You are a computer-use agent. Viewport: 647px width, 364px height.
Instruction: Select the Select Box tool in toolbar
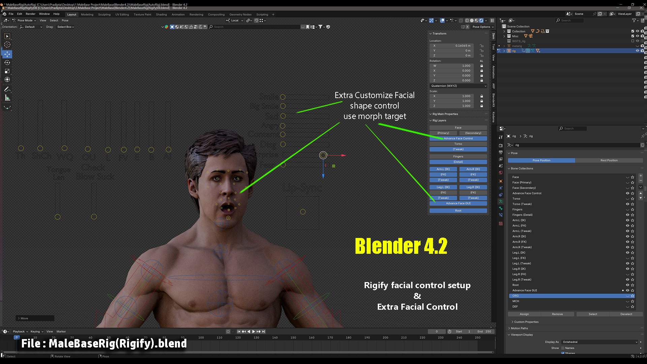tap(7, 36)
